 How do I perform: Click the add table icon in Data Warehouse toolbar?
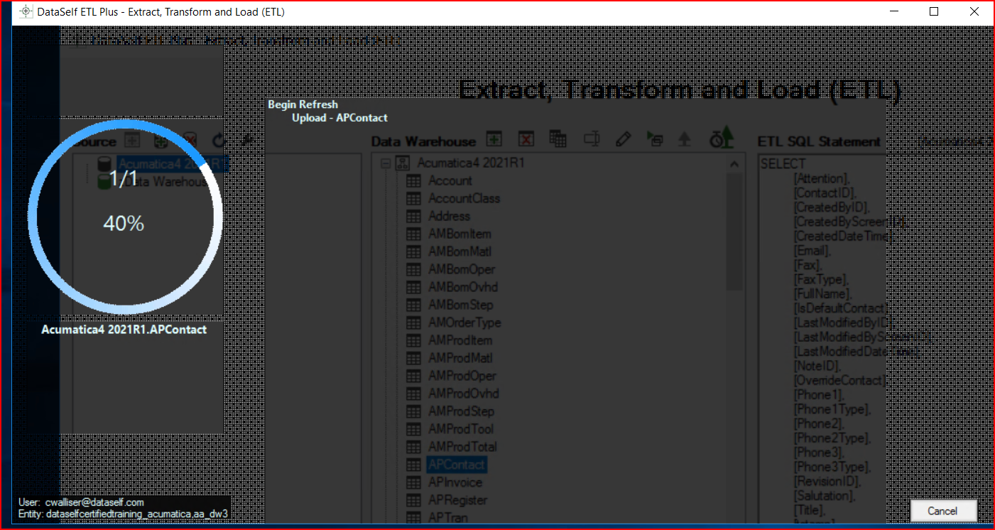point(494,139)
